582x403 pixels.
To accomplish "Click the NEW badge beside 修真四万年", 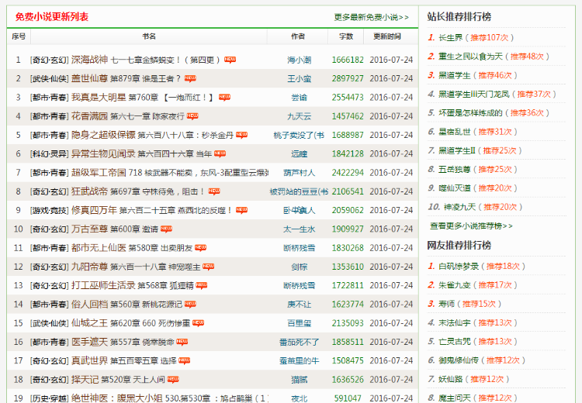I will [241, 210].
